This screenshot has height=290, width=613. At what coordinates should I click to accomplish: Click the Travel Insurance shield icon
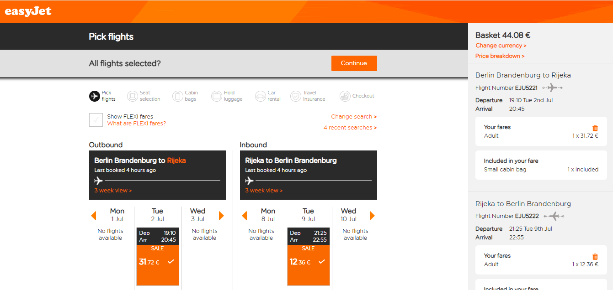click(x=296, y=96)
